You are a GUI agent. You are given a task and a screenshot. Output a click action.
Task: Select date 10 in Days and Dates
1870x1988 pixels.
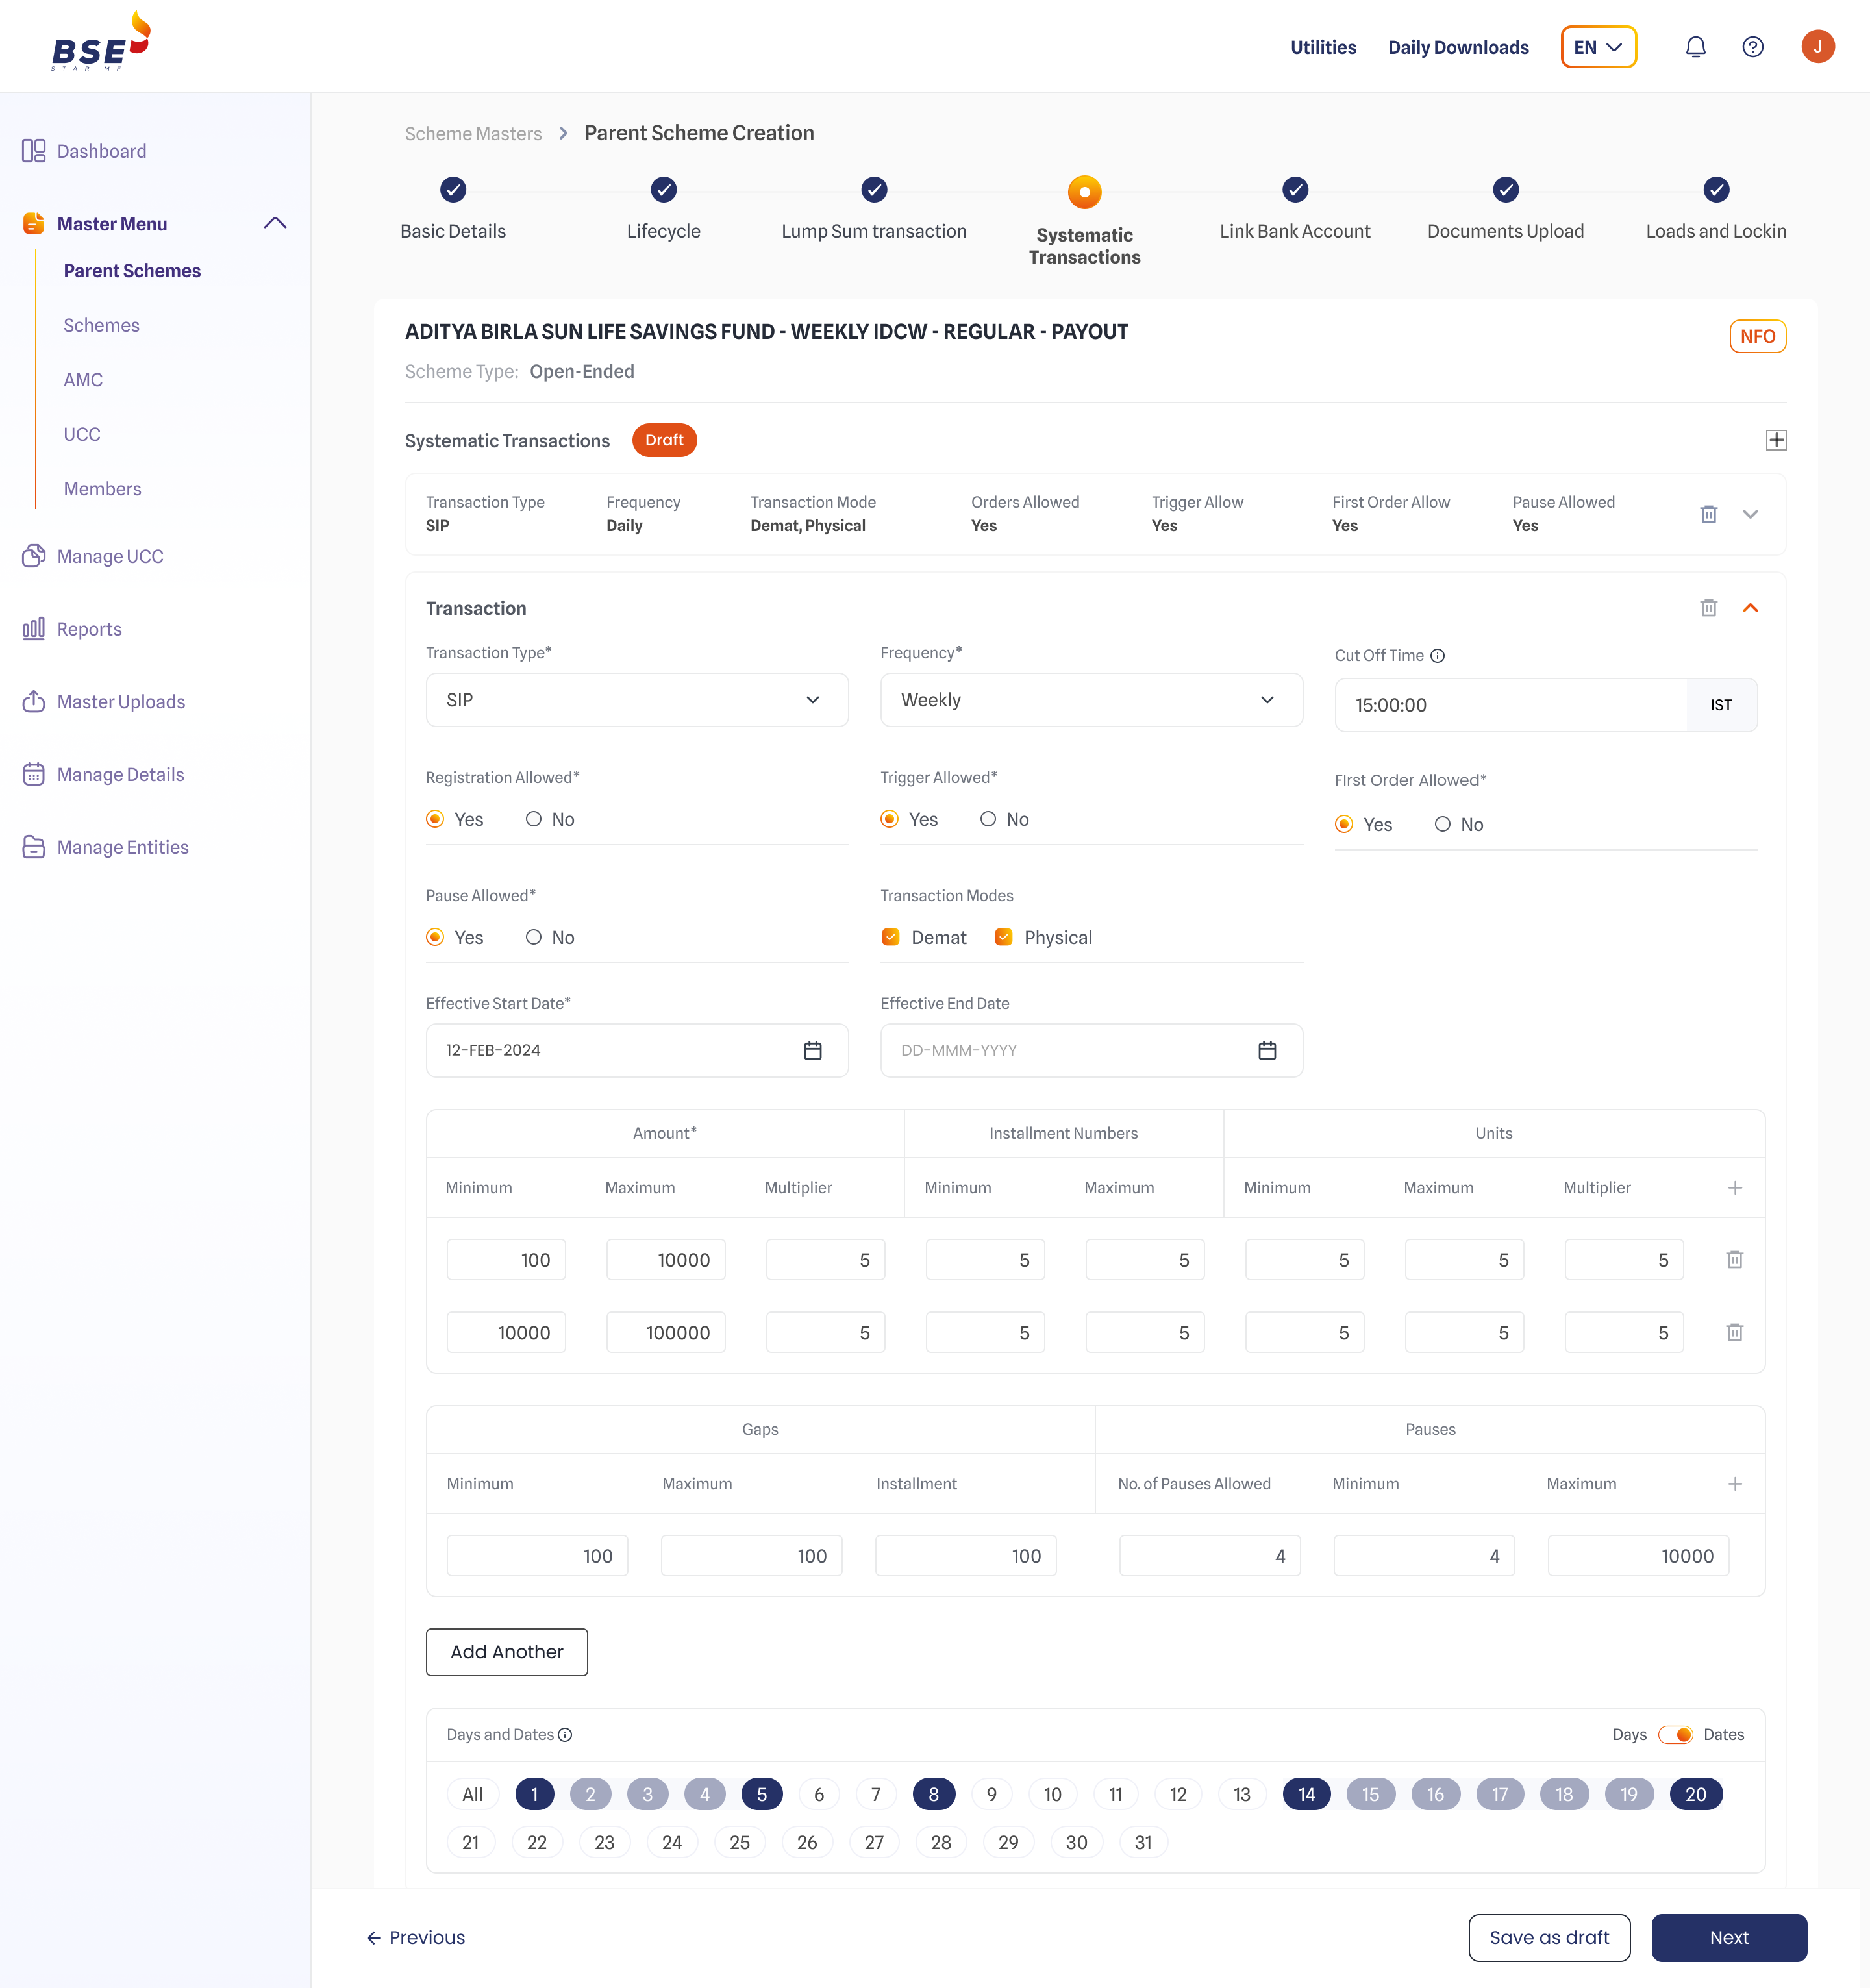tap(1052, 1794)
